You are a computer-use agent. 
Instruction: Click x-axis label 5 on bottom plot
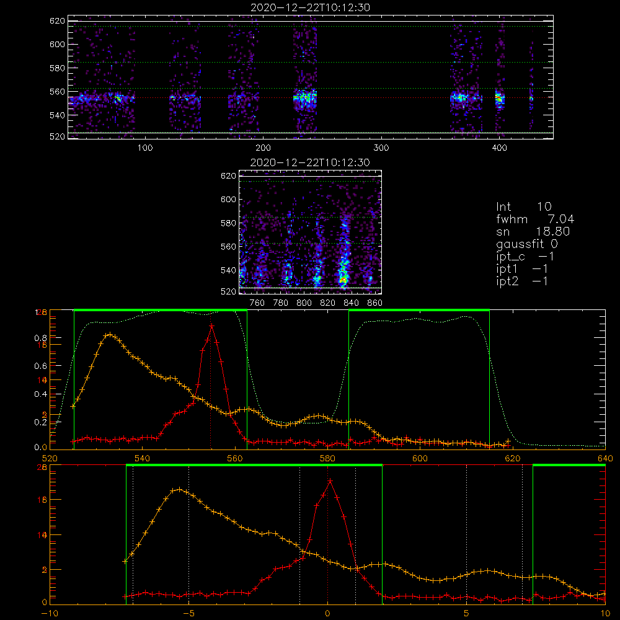coord(467,613)
